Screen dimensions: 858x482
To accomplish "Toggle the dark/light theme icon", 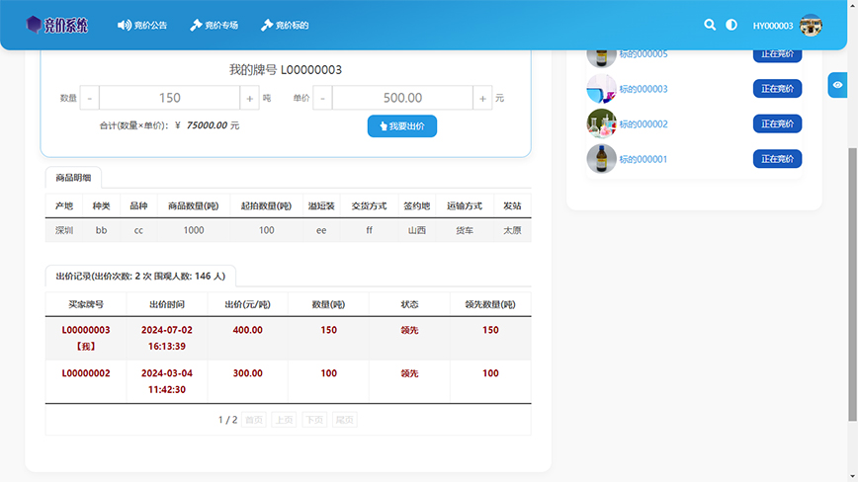I will [731, 25].
